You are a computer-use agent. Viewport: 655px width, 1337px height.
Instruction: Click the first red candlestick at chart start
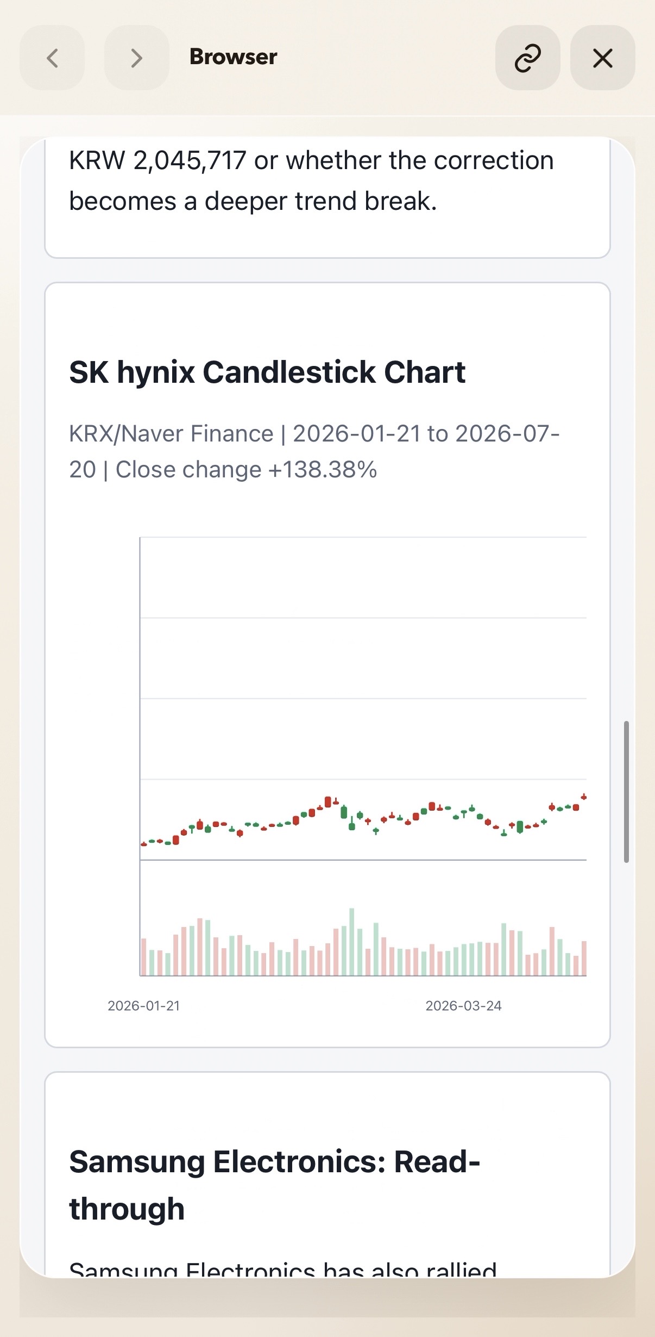coord(144,844)
